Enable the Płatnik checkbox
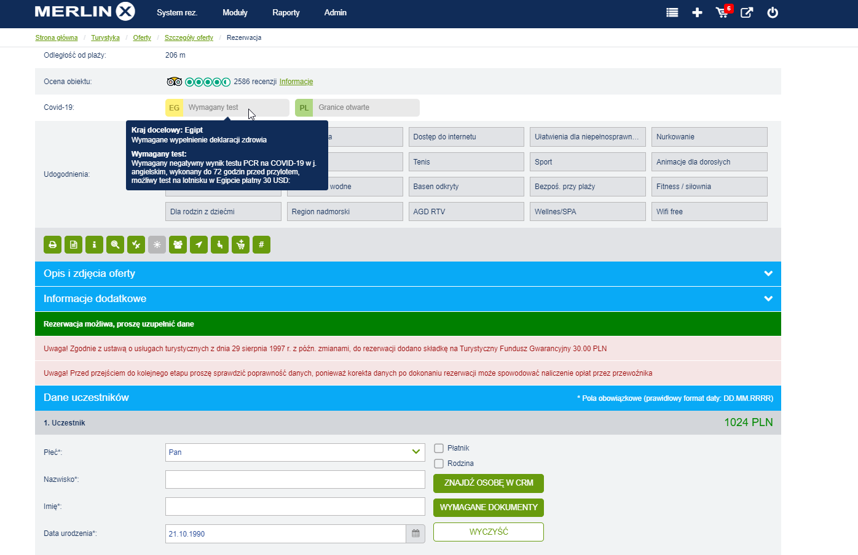This screenshot has width=858, height=555. [x=439, y=448]
